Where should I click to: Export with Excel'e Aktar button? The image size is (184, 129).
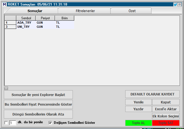click(166, 109)
